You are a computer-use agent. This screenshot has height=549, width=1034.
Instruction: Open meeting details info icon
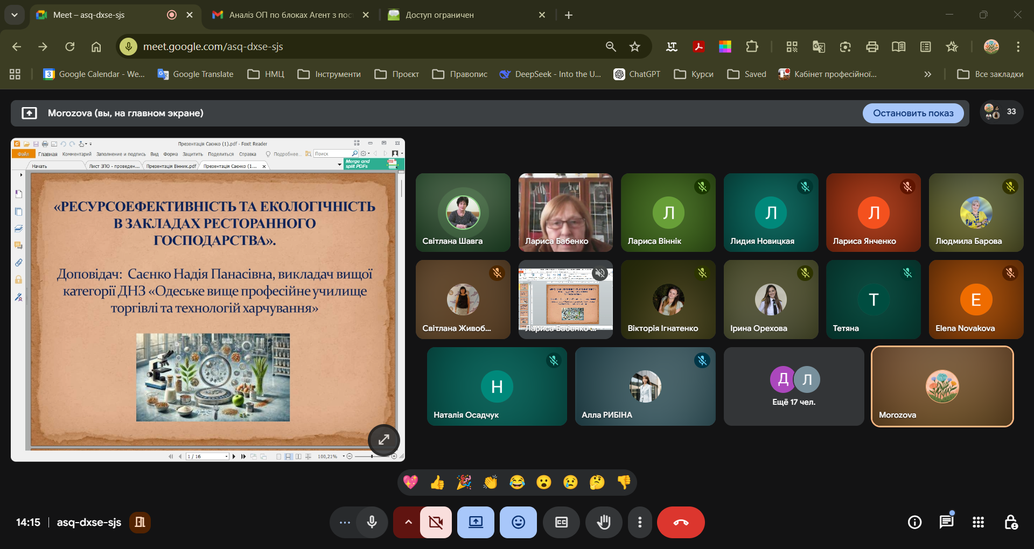click(914, 522)
